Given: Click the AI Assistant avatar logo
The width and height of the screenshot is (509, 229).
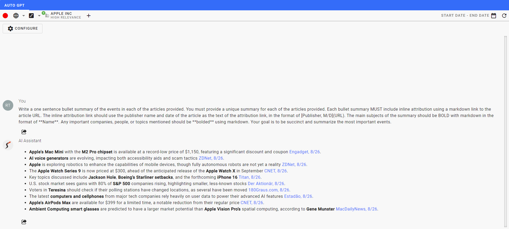Looking at the screenshot, I should click(8, 145).
